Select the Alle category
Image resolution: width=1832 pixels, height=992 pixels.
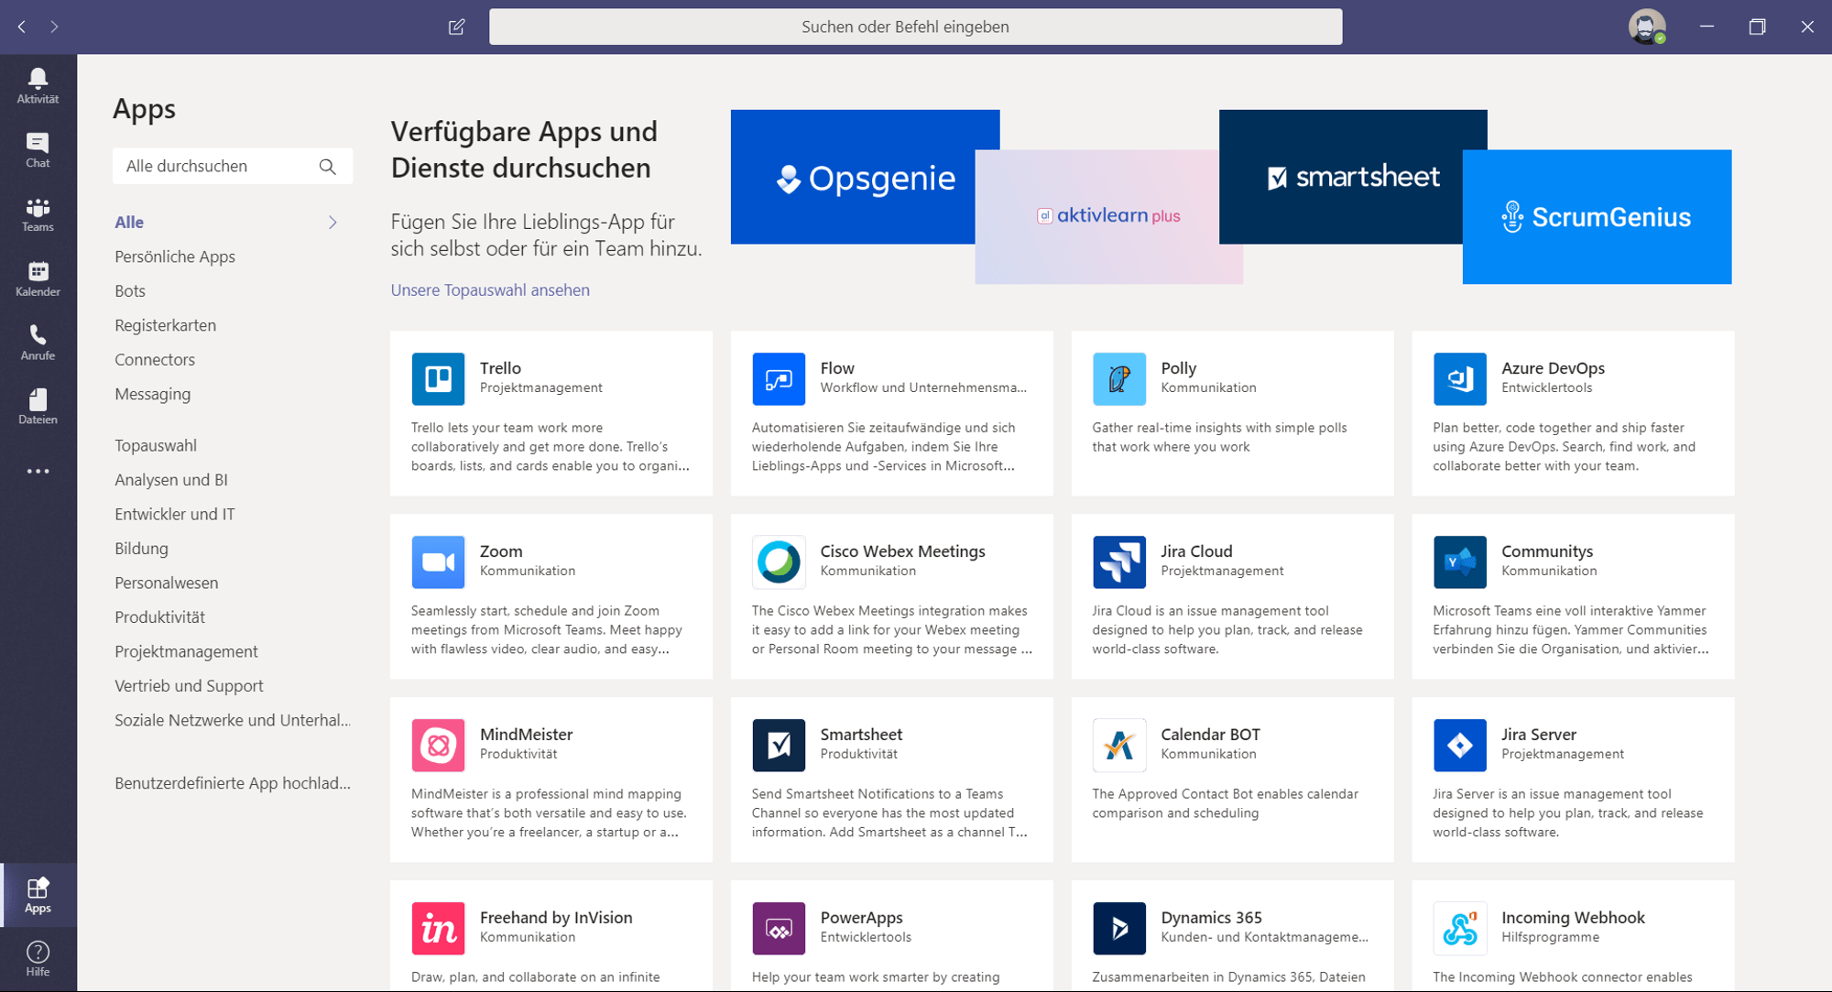[129, 223]
